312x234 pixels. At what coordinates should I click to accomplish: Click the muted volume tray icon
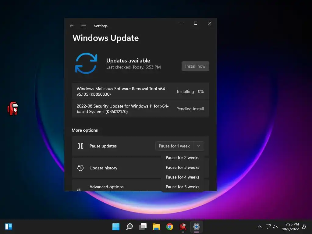coord(275,227)
